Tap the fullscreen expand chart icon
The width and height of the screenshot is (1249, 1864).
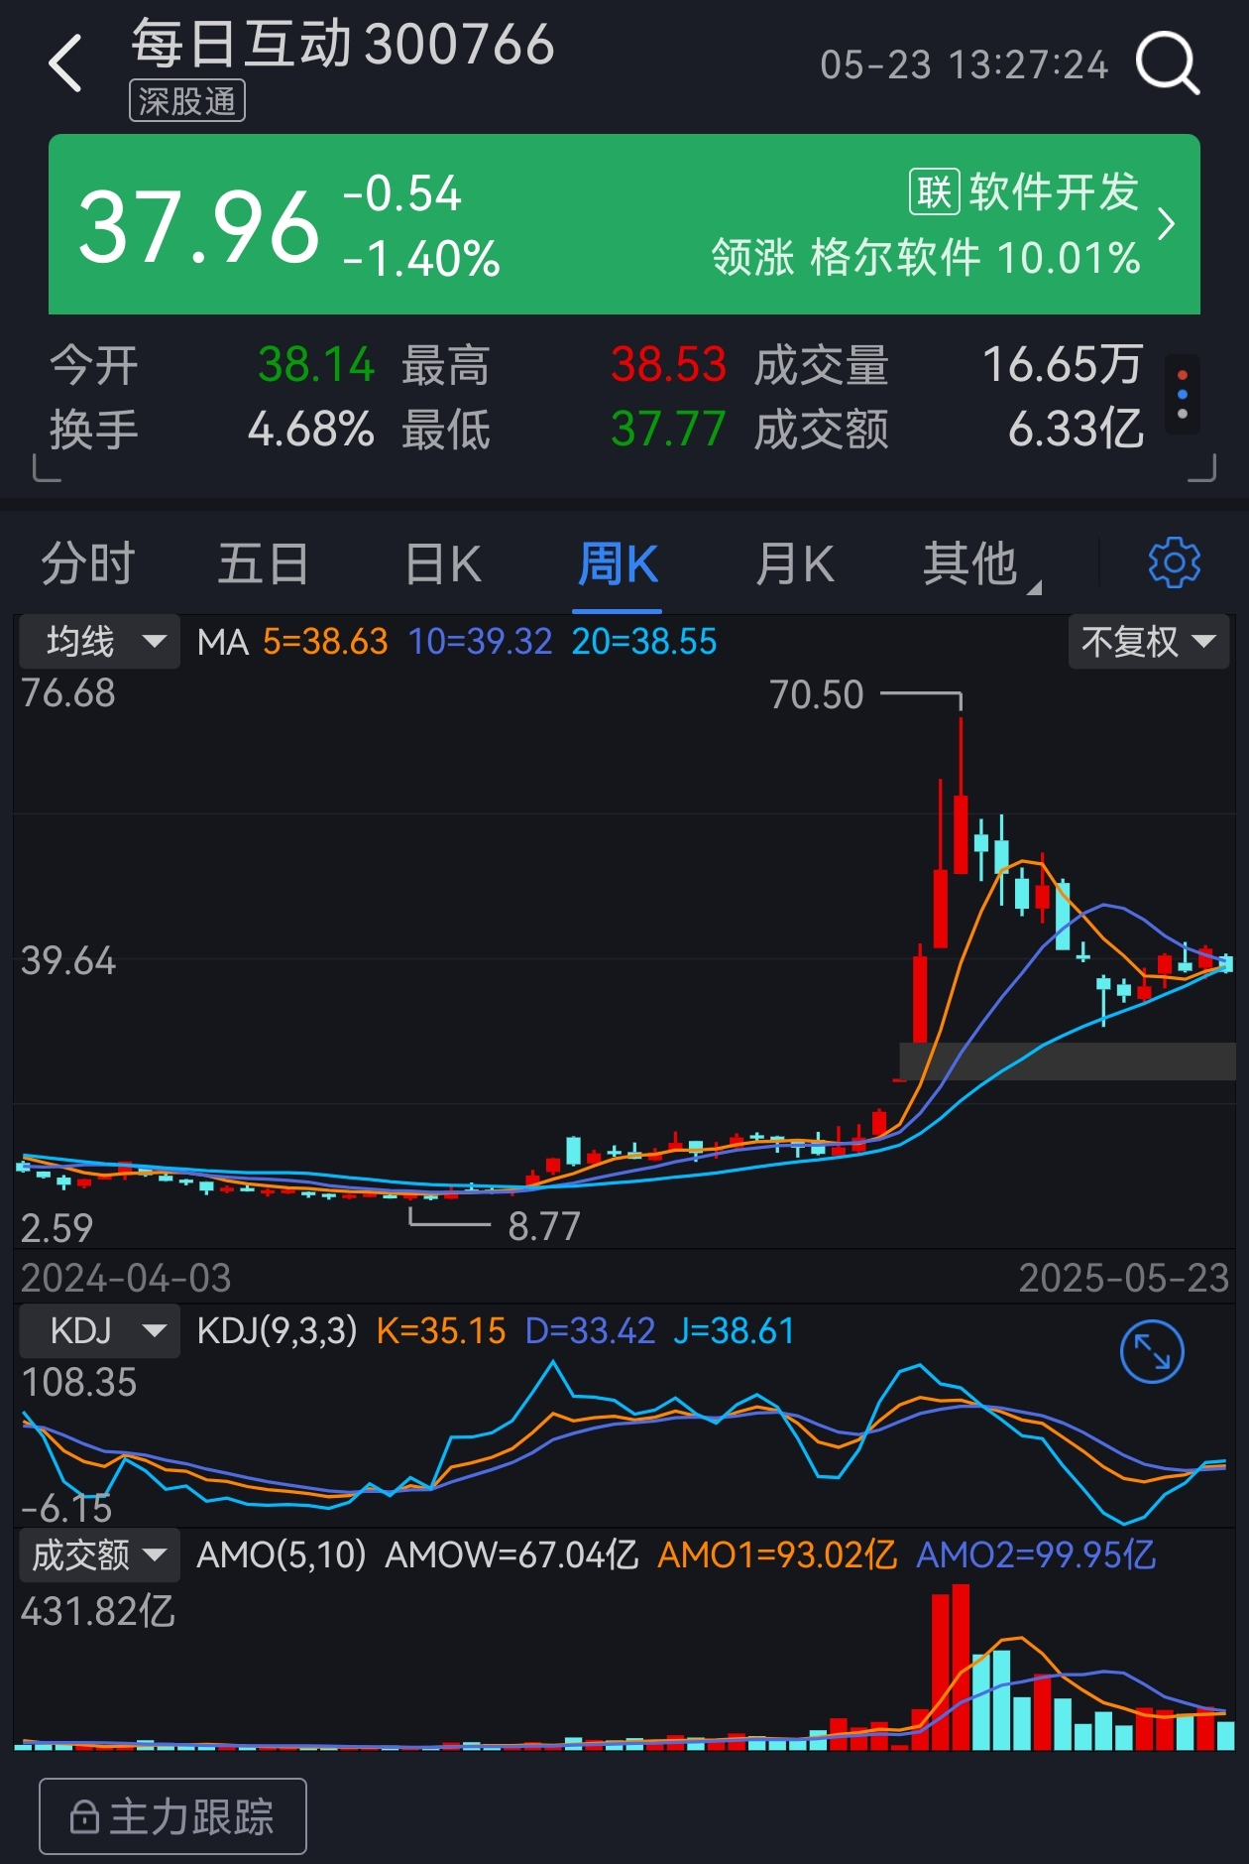tap(1152, 1351)
